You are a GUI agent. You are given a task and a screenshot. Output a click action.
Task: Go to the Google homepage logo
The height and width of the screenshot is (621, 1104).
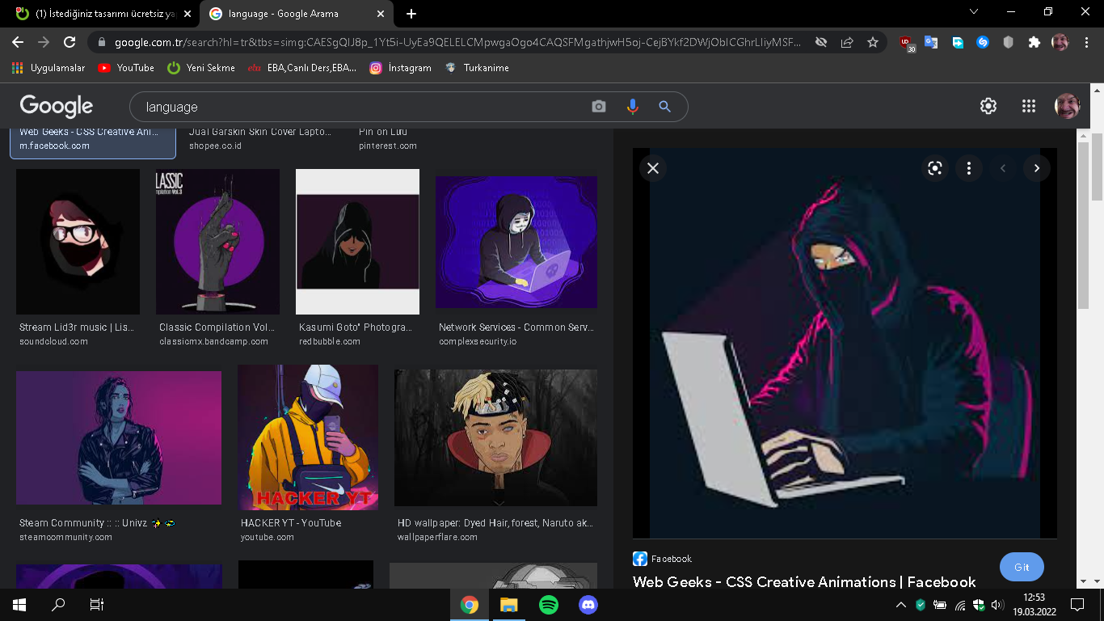(57, 107)
